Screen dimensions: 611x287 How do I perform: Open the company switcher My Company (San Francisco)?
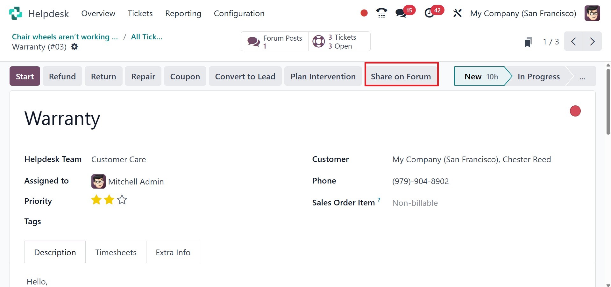(x=523, y=13)
